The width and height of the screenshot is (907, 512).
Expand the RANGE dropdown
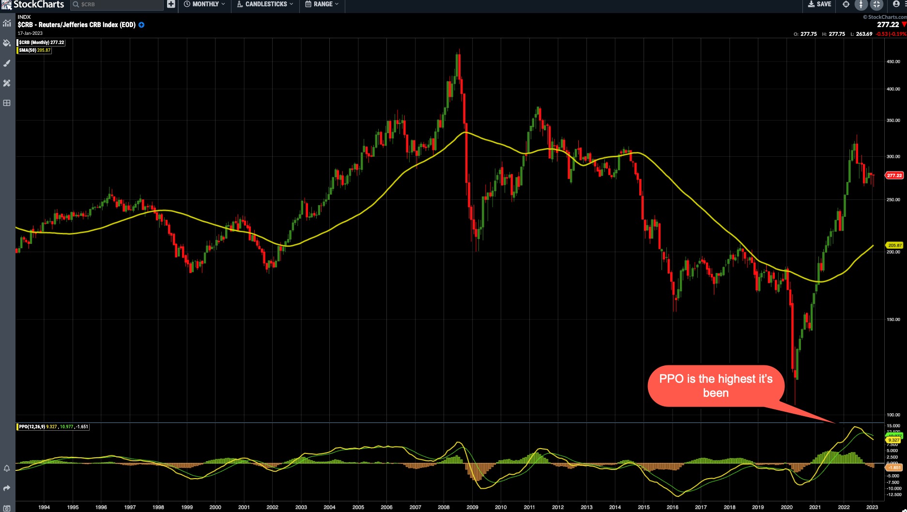point(322,4)
